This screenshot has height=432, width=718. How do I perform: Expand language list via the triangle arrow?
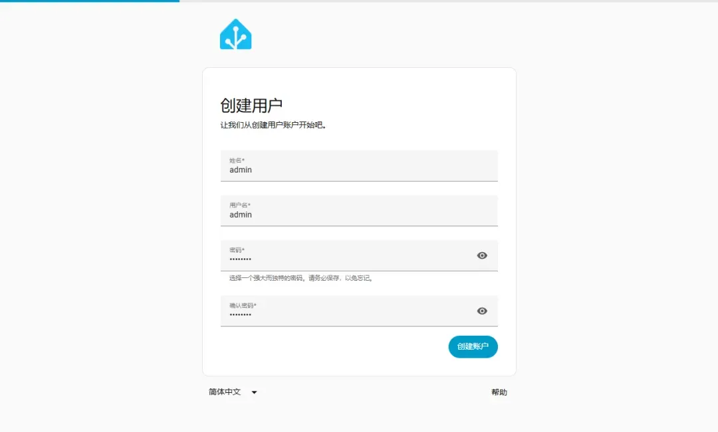click(254, 392)
